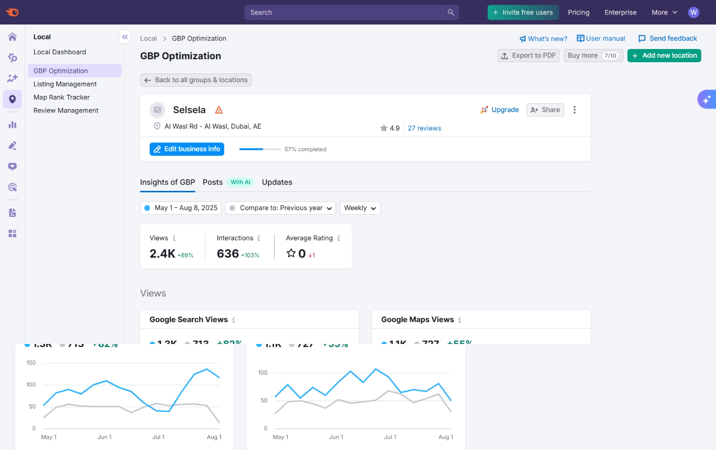This screenshot has height=450, width=716.
Task: Open Local Dashboard in the side menu
Action: tap(60, 52)
